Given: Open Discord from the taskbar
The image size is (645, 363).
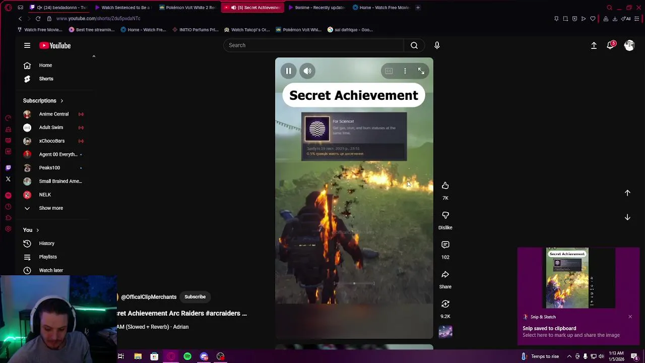Looking at the screenshot, I should tap(204, 356).
